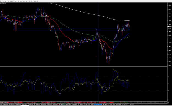
Task: Select the Text Label (T) tool
Action: [x=8, y=1]
